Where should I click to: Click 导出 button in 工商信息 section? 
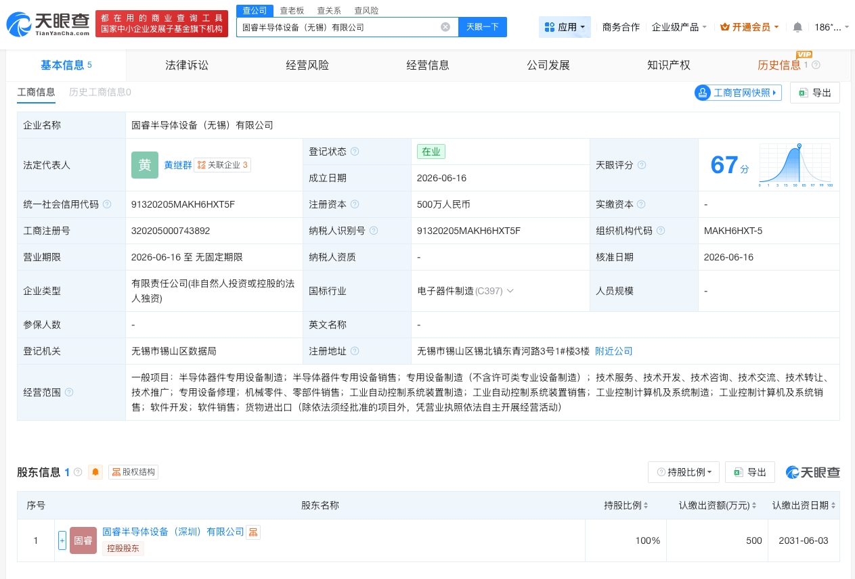[815, 93]
